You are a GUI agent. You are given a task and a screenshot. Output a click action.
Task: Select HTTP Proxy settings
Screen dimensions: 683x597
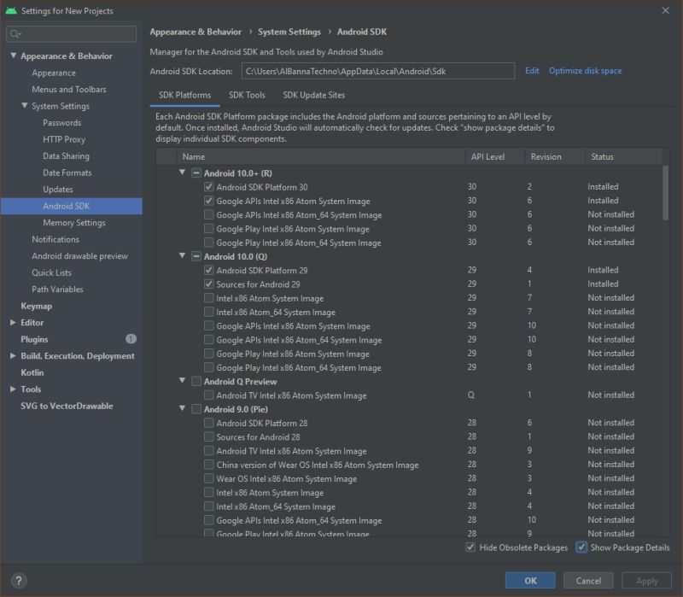[64, 139]
